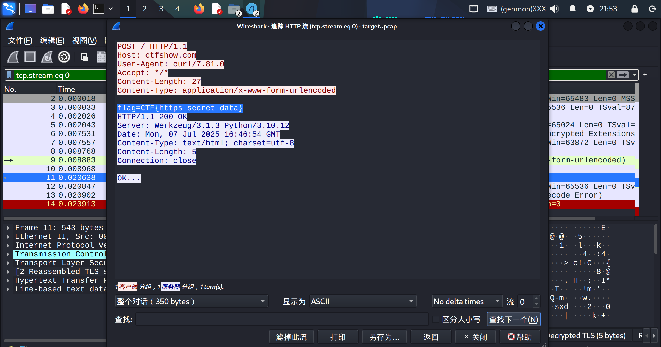Open Firefox from the top panel
Screen dimensions: 661x347
click(x=83, y=9)
